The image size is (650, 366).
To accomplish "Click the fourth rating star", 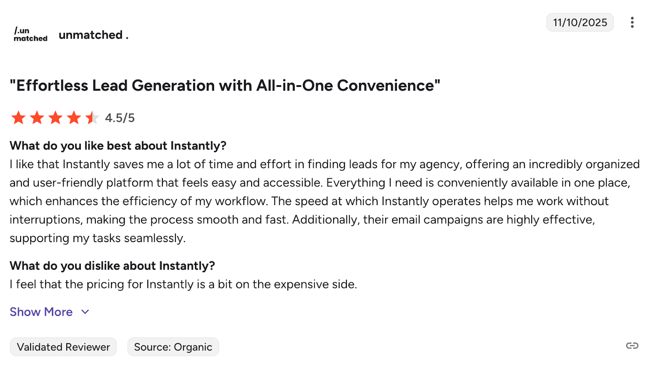I will pos(74,118).
